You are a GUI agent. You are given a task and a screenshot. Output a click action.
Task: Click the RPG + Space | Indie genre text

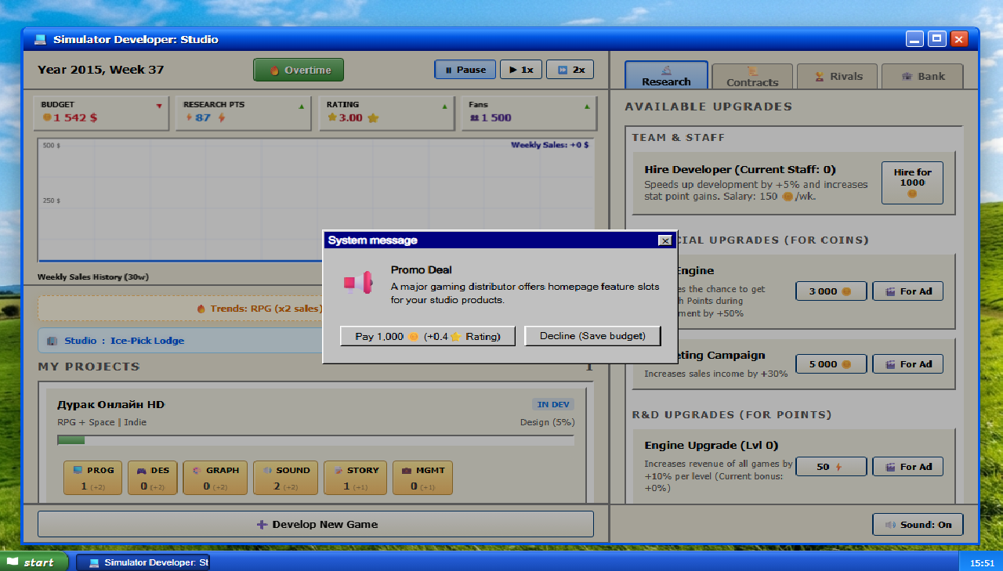click(102, 422)
